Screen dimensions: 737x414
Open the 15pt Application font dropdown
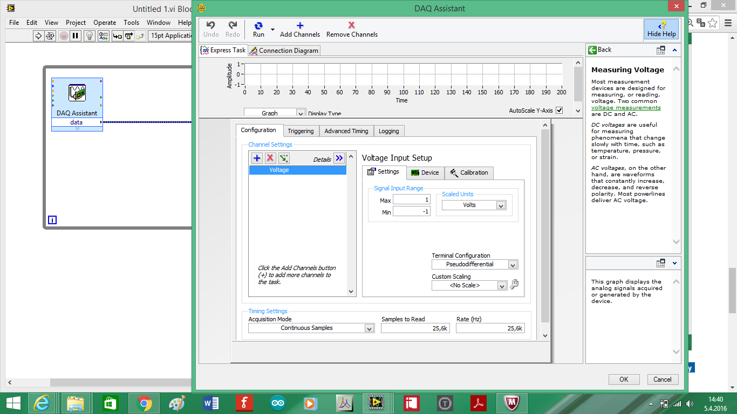[x=170, y=36]
